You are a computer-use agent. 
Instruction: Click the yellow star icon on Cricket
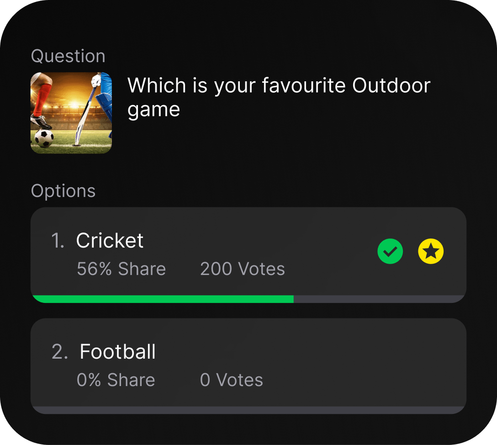(x=431, y=252)
